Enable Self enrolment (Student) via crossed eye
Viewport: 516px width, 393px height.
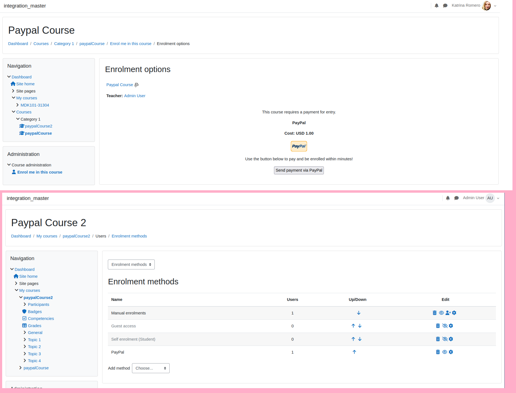pyautogui.click(x=445, y=339)
